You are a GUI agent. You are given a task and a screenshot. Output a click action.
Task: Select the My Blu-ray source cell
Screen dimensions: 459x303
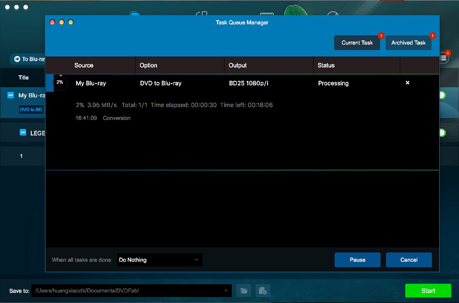click(x=91, y=83)
